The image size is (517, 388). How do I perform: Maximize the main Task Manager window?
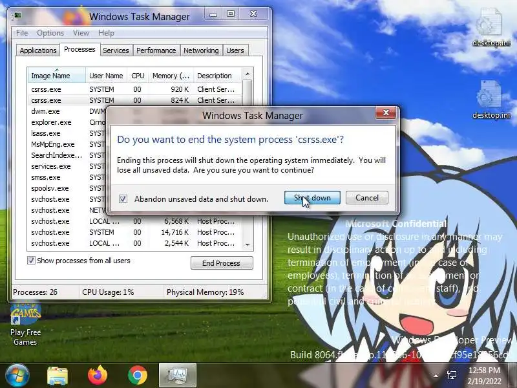(231, 14)
